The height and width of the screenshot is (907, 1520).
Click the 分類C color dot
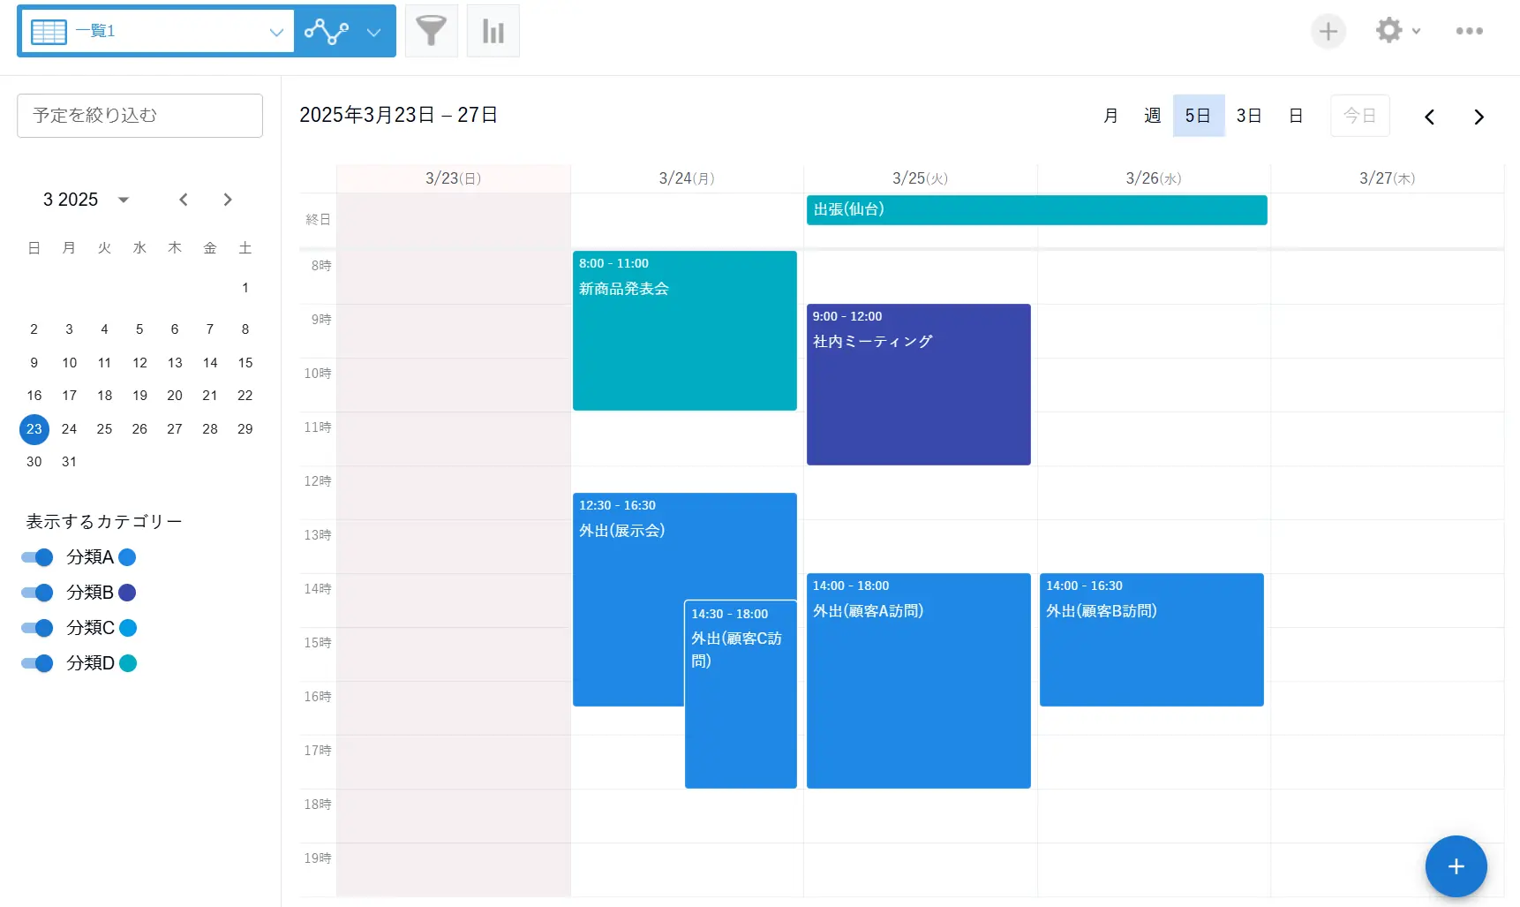(128, 628)
